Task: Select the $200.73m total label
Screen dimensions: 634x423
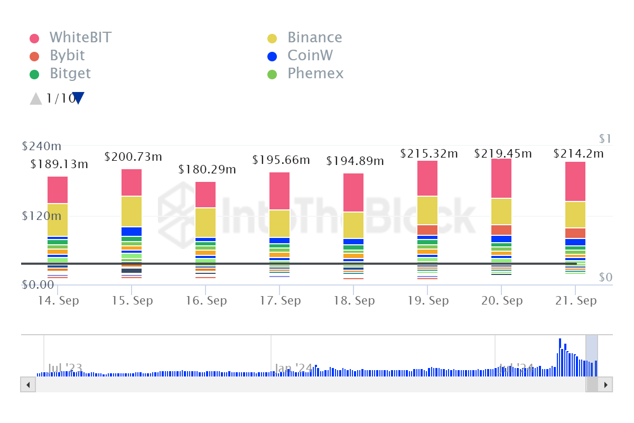Action: (133, 157)
